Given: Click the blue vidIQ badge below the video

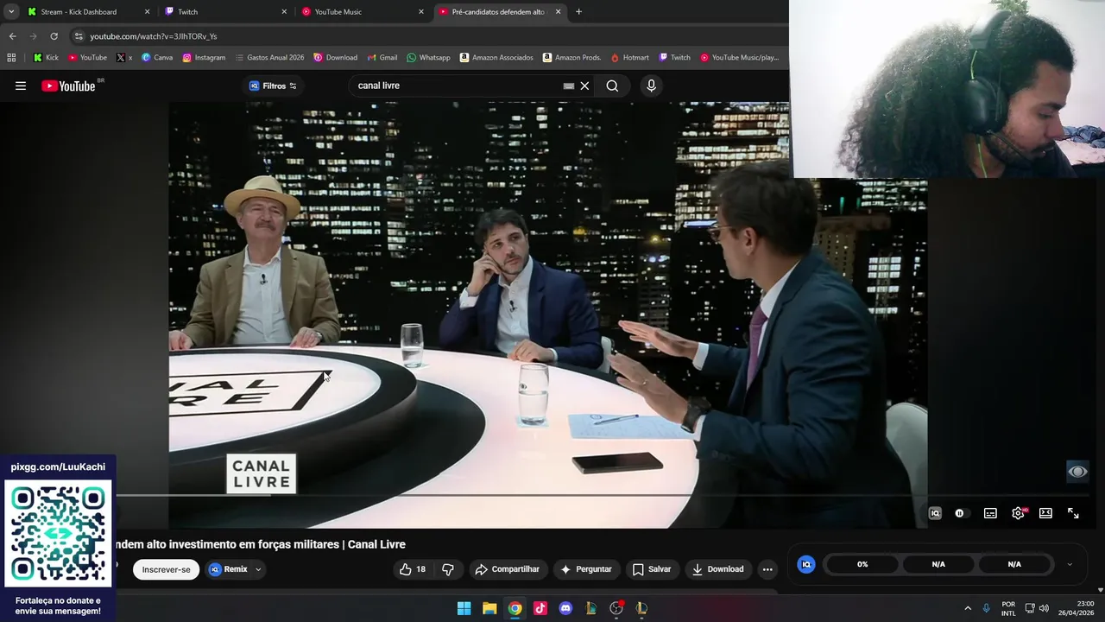Looking at the screenshot, I should [x=806, y=564].
